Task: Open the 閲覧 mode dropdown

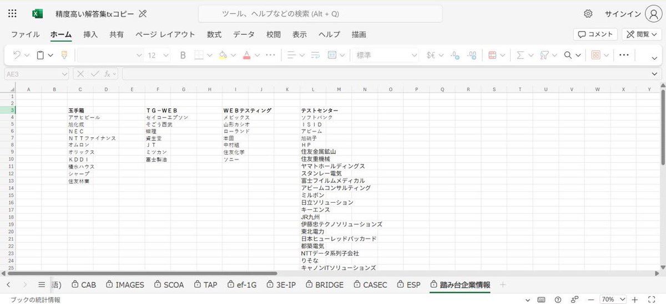Action: tap(642, 34)
